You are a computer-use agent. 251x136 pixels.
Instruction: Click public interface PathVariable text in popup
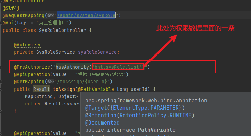tap(130, 130)
